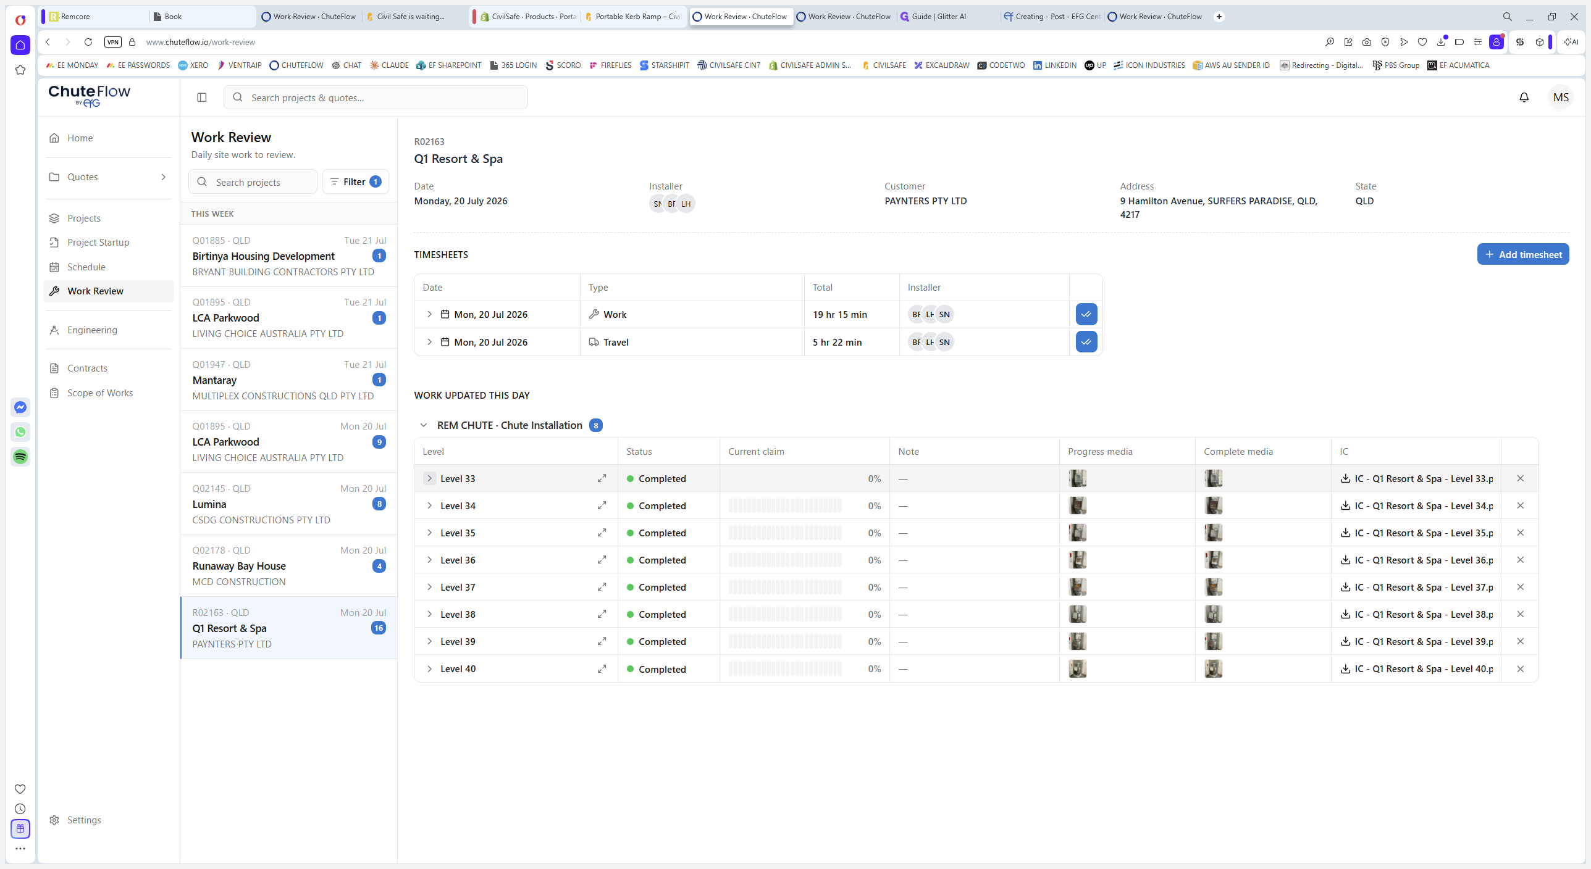Open Engineering in sidebar
Image resolution: width=1591 pixels, height=869 pixels.
(x=109, y=330)
